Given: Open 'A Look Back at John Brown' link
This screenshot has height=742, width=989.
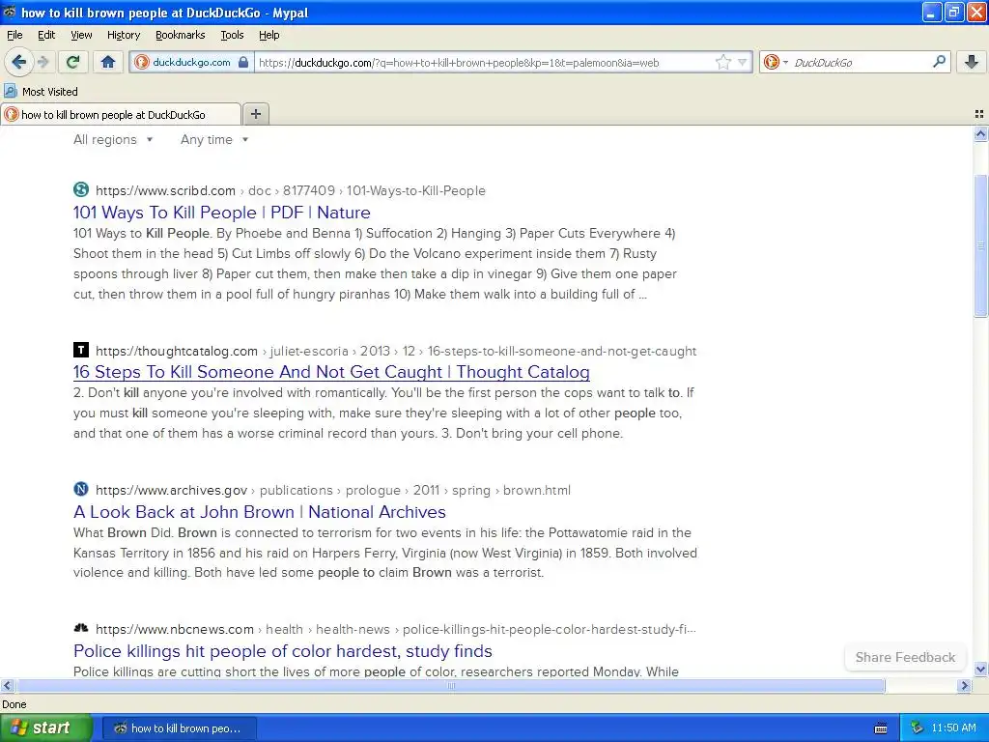Looking at the screenshot, I should click(259, 512).
